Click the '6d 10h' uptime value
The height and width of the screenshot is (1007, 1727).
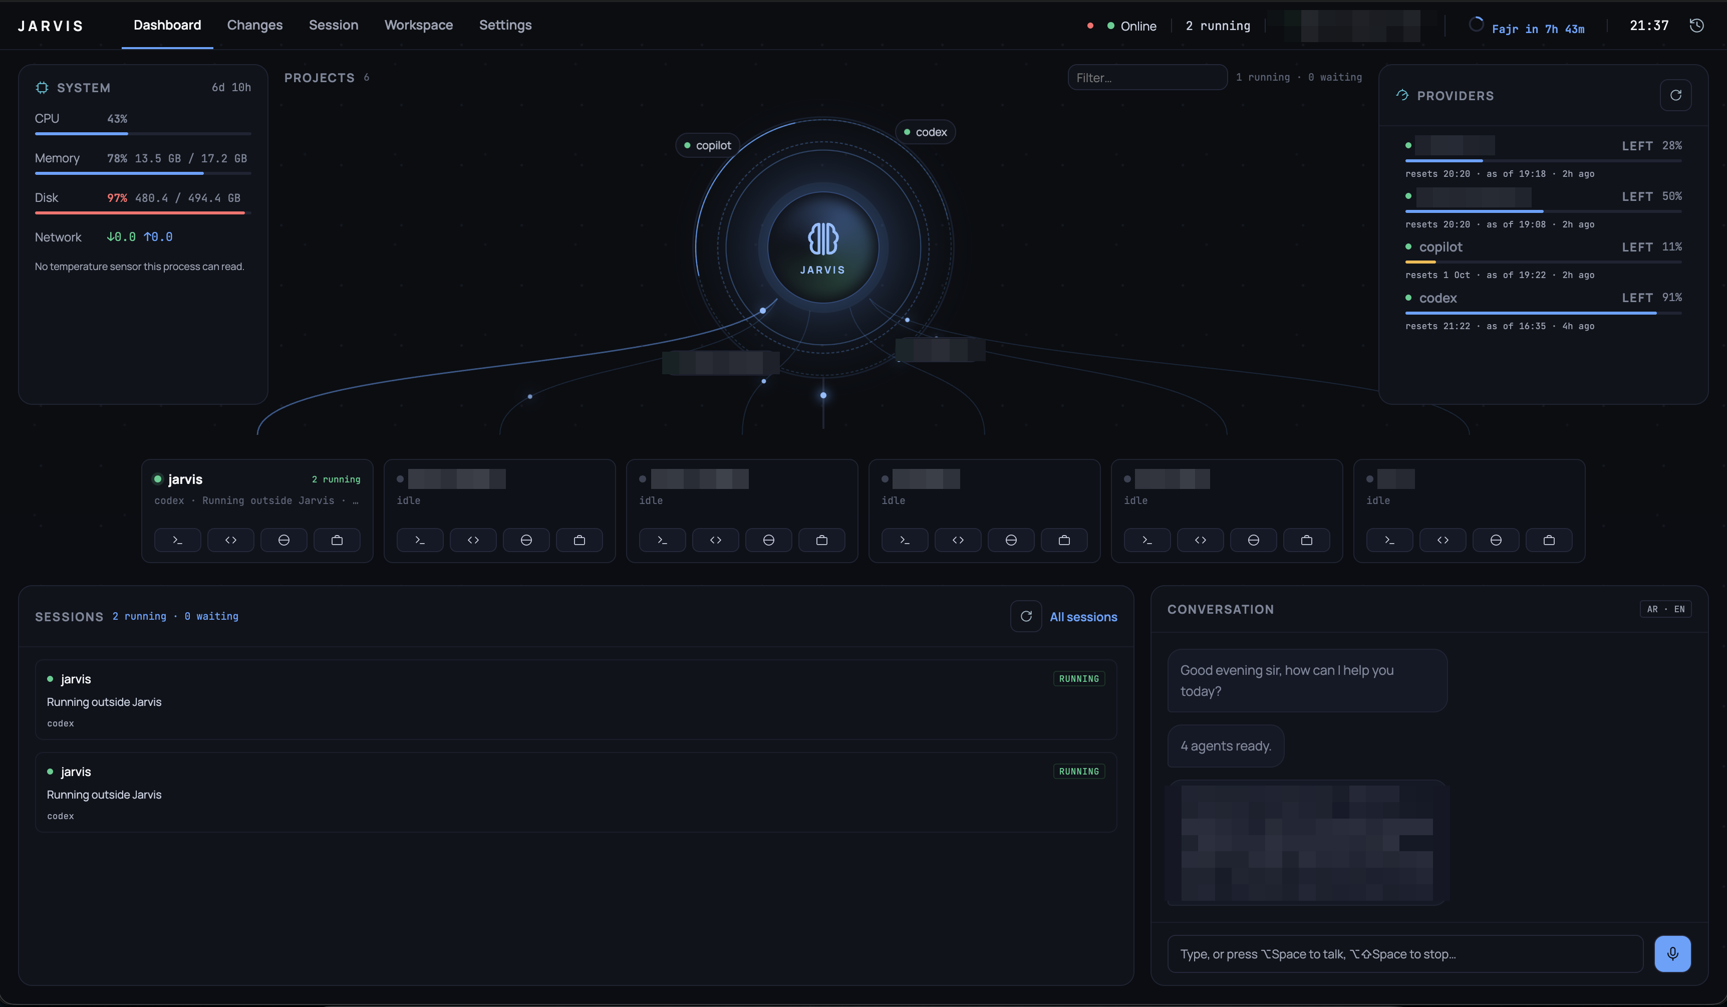pyautogui.click(x=231, y=88)
